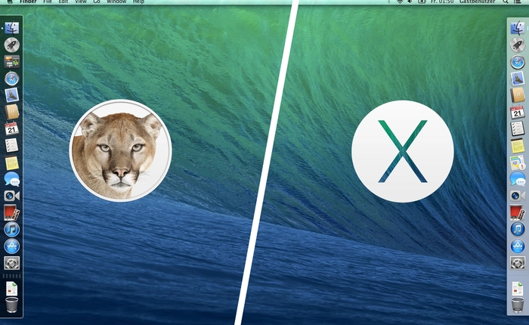Launch Launchpad rocket in the left dock
The image size is (529, 325).
pyautogui.click(x=12, y=45)
